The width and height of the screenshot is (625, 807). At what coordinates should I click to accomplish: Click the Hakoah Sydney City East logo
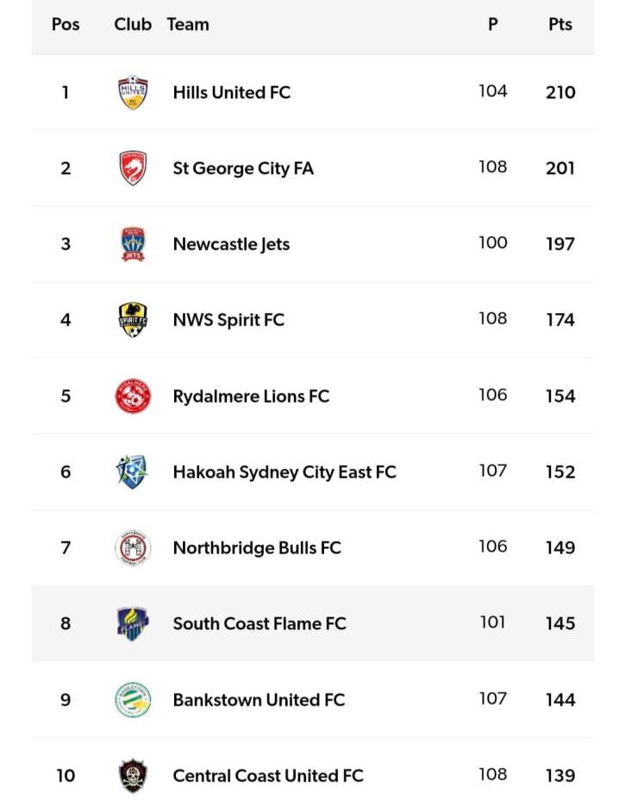coord(133,472)
